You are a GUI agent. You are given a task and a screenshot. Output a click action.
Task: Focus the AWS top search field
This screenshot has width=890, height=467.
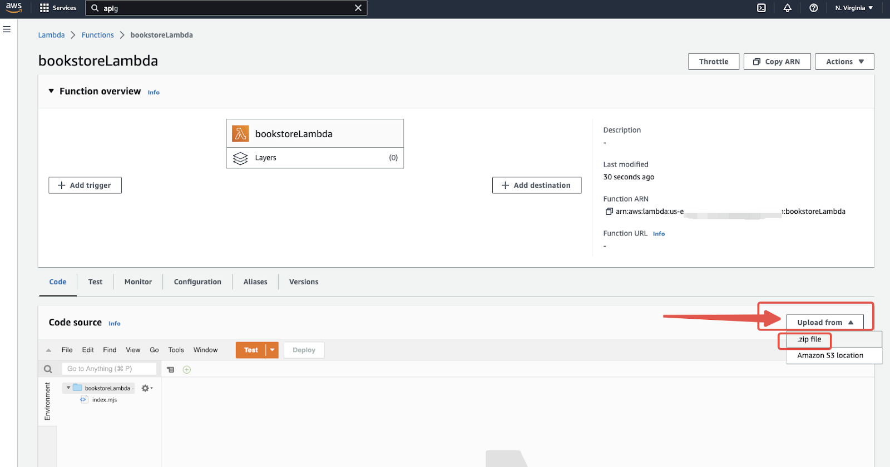click(226, 8)
